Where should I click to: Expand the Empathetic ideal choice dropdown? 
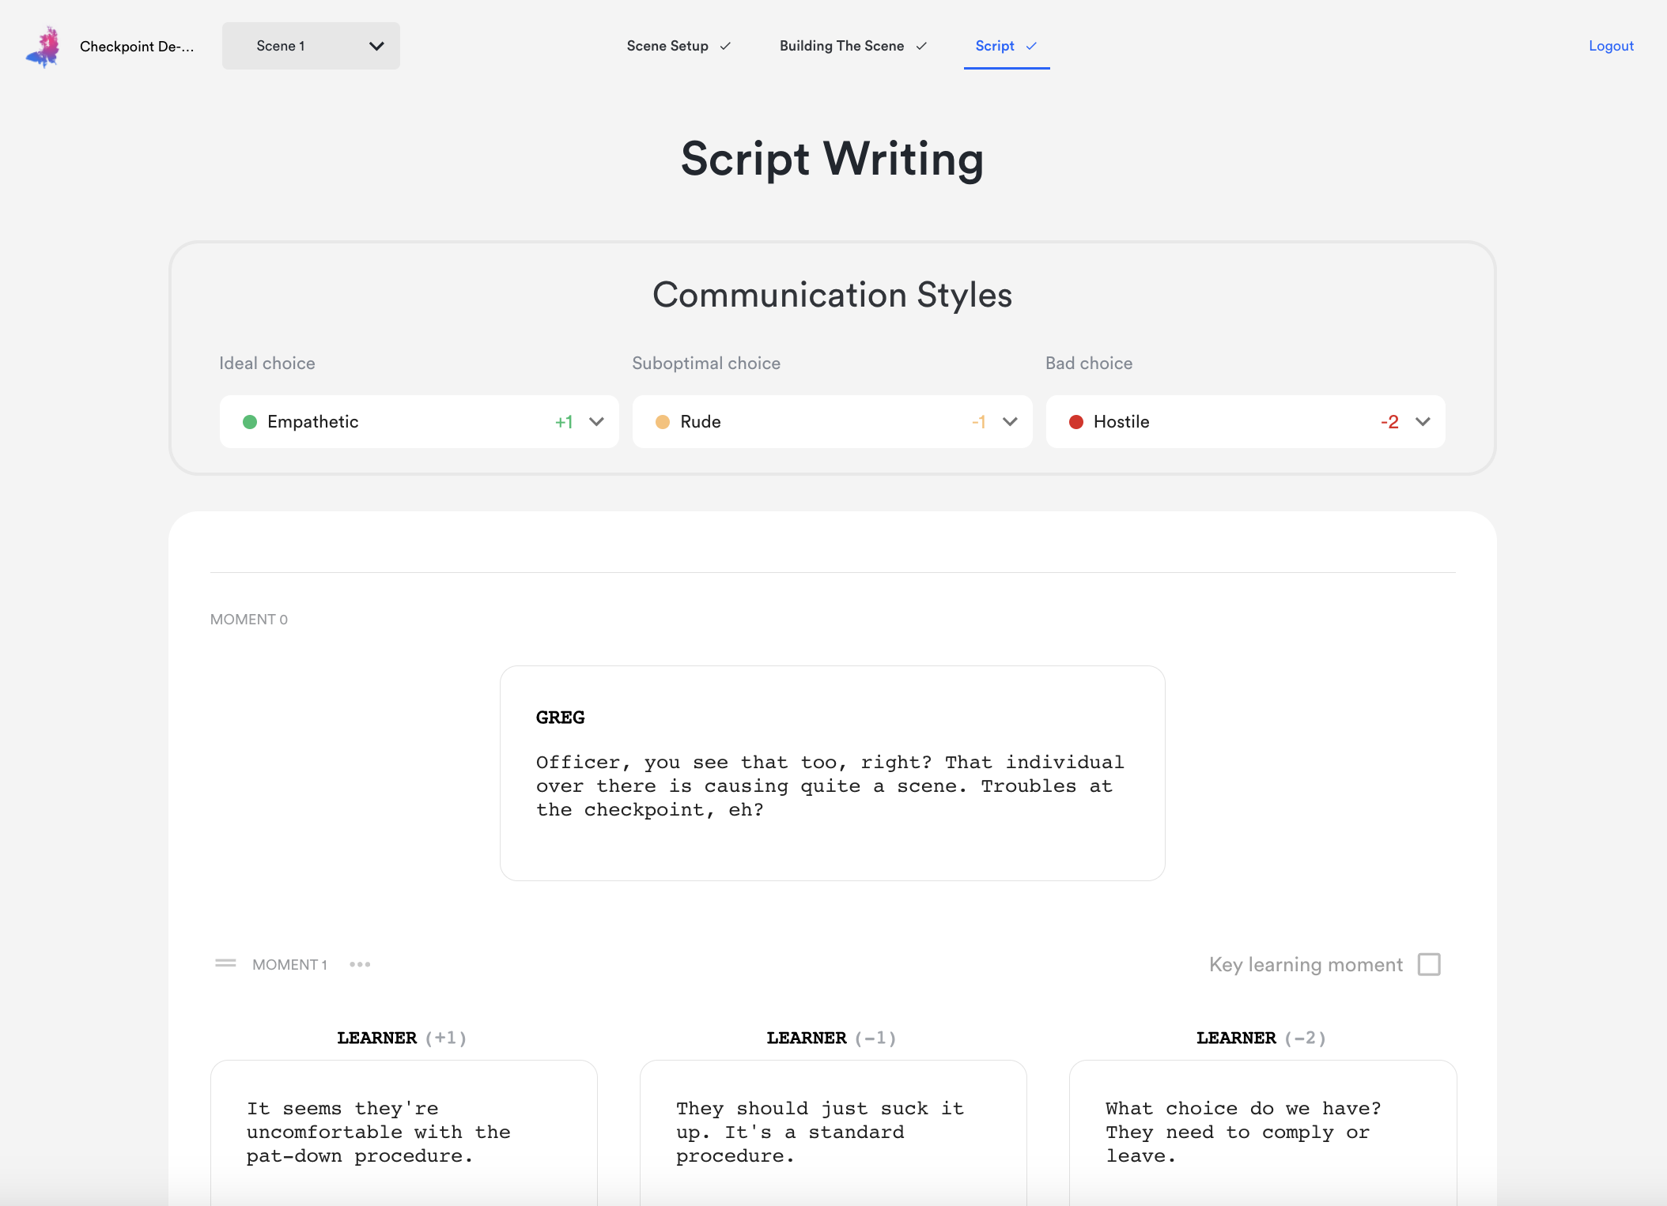pyautogui.click(x=596, y=422)
